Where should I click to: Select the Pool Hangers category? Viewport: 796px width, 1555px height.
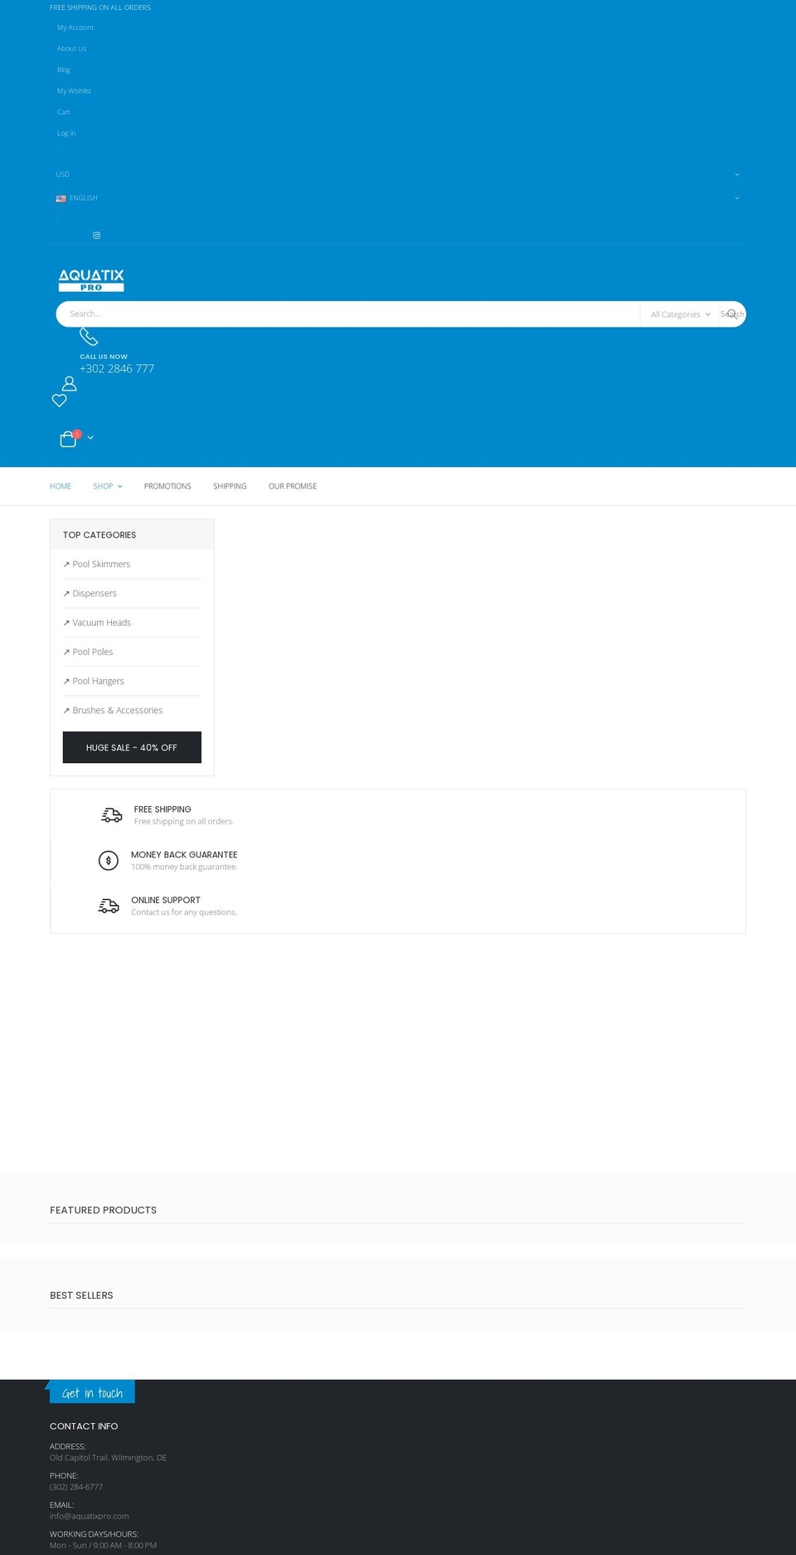click(x=98, y=681)
